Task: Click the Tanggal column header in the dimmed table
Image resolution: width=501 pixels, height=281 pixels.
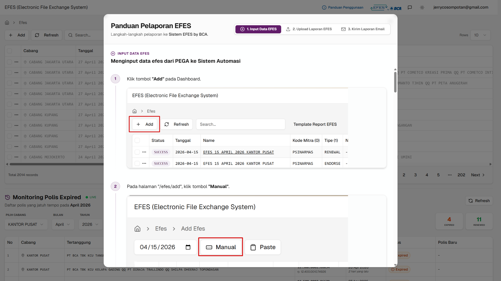Action: tap(86, 51)
